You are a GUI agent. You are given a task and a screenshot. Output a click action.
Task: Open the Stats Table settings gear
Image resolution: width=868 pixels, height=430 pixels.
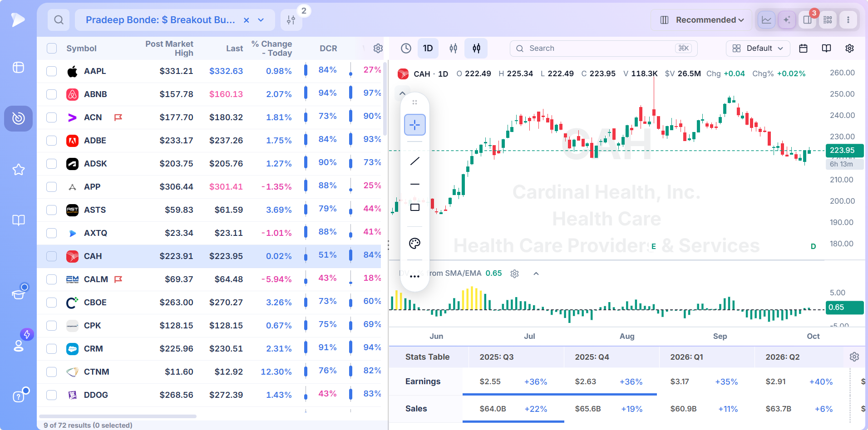(854, 357)
